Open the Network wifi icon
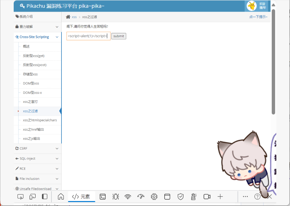 coord(128,197)
